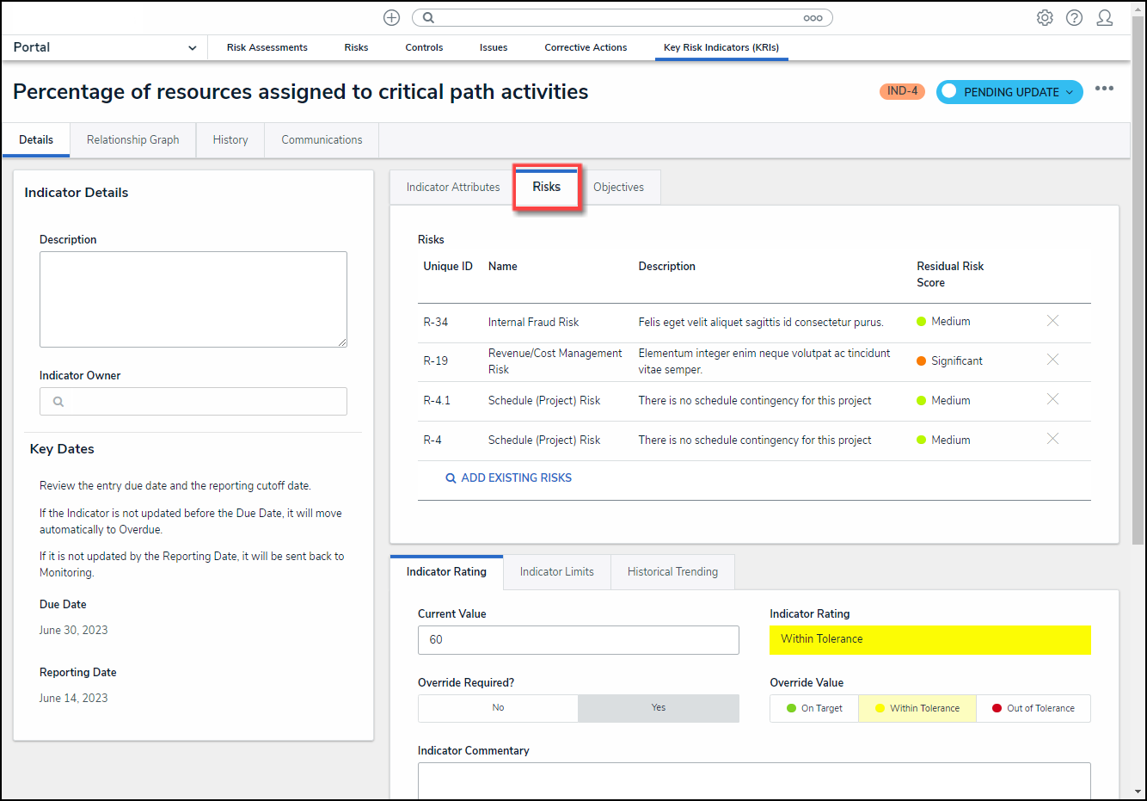This screenshot has height=801, width=1147.
Task: Click the search ellipsis advanced options icon
Action: pyautogui.click(x=813, y=17)
